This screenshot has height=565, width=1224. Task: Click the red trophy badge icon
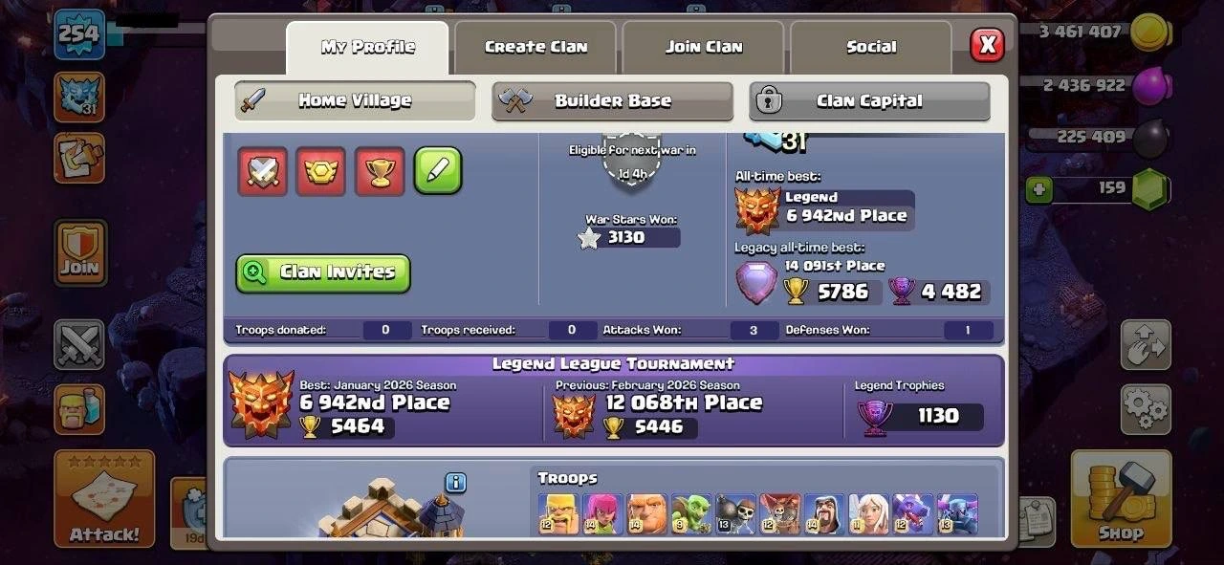pos(380,171)
